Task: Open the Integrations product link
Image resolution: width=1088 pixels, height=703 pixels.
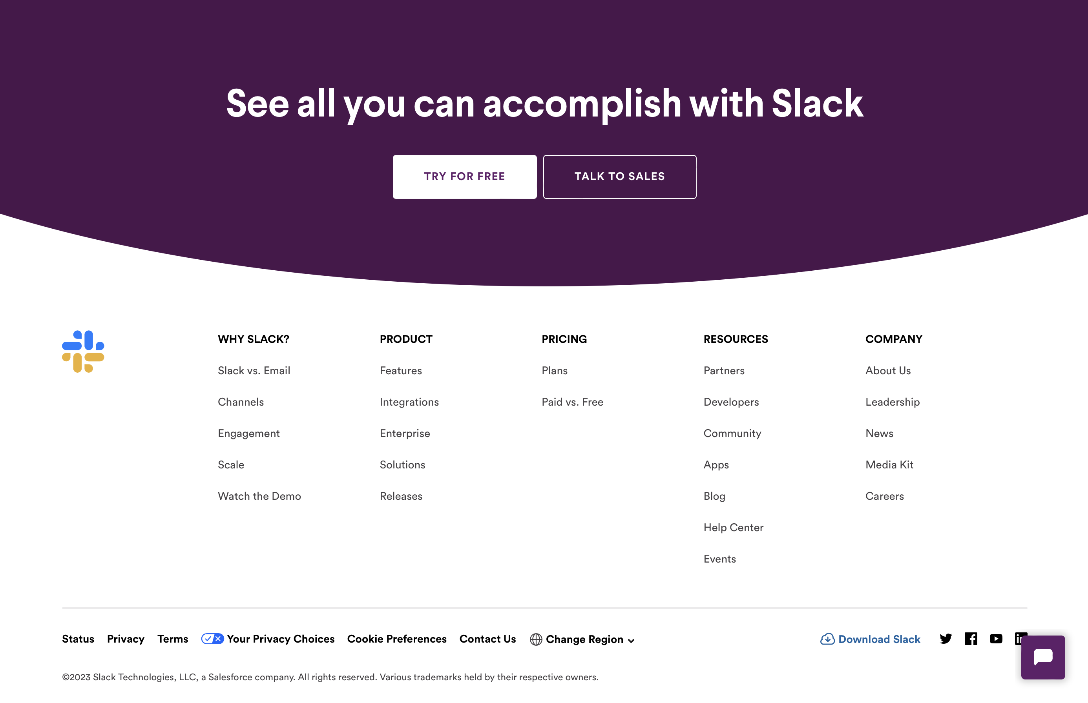Action: point(409,402)
